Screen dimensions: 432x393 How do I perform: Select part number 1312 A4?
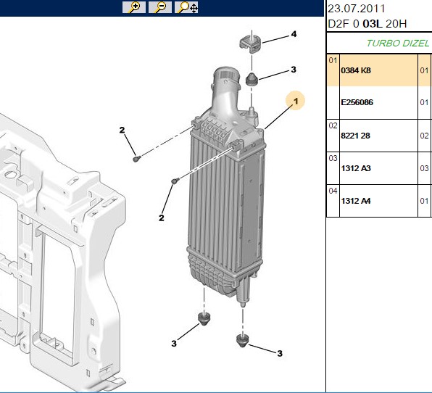coord(356,201)
